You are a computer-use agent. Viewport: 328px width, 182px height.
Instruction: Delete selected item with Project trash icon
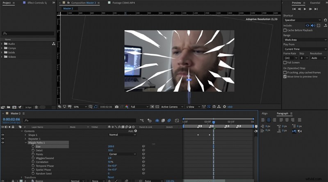36,107
